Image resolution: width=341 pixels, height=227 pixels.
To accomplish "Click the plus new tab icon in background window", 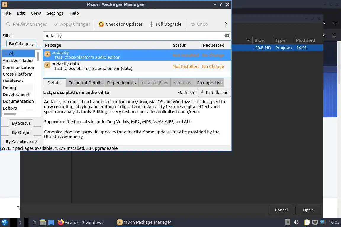I will pos(335,23).
